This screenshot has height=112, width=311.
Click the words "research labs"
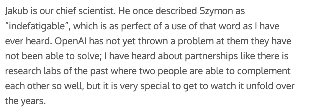pyautogui.click(x=33, y=71)
